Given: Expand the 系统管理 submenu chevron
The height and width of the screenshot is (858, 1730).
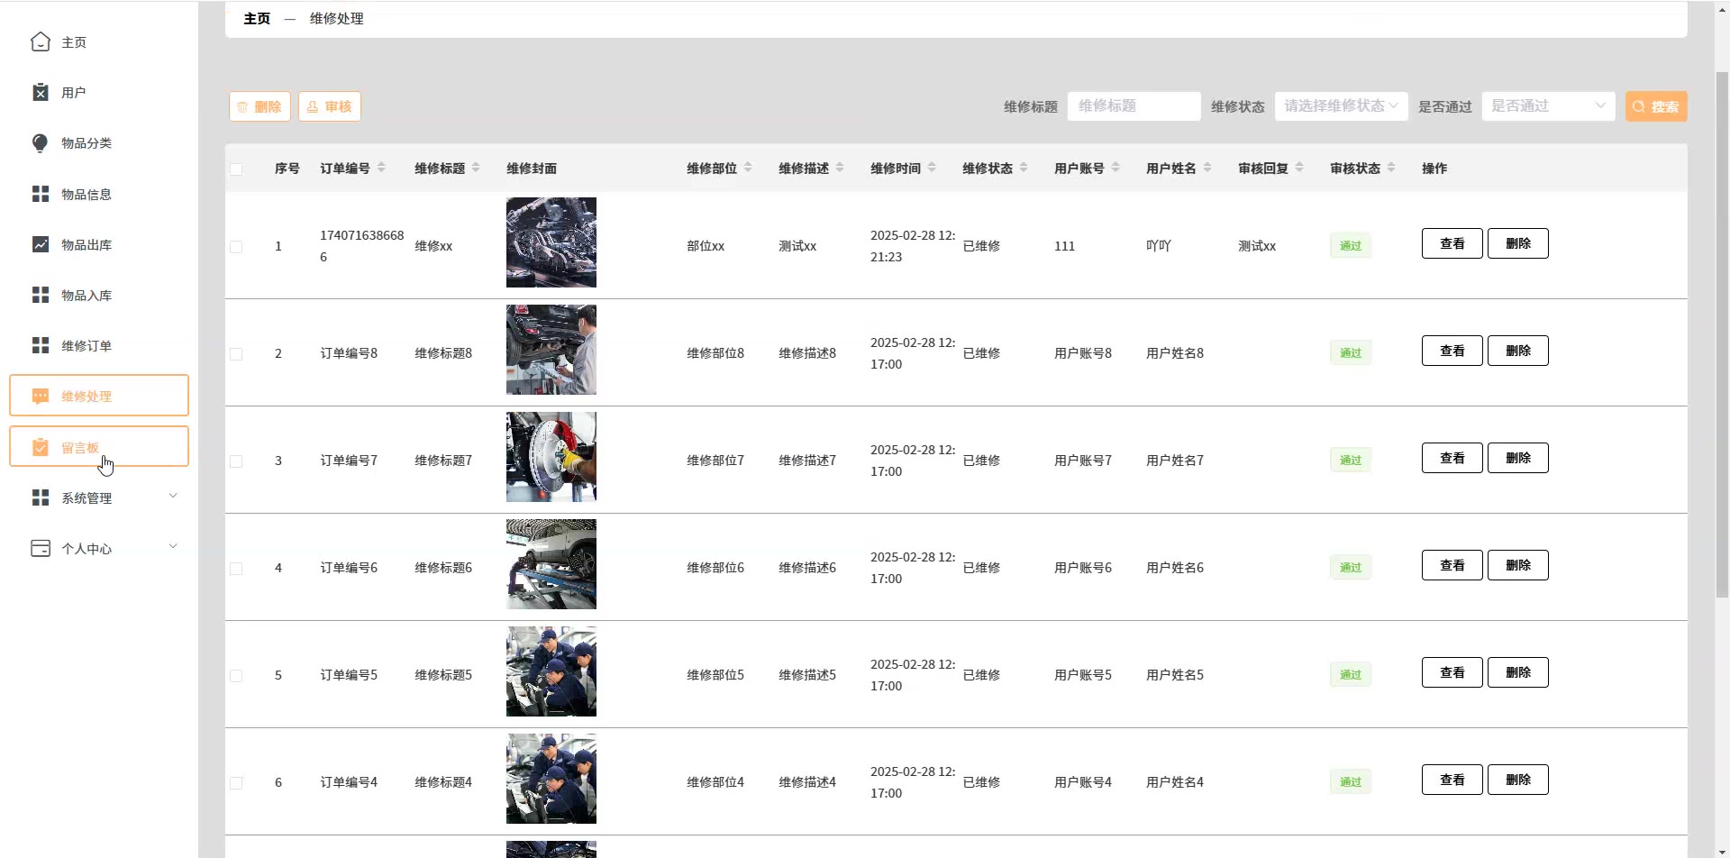Looking at the screenshot, I should pos(173,496).
